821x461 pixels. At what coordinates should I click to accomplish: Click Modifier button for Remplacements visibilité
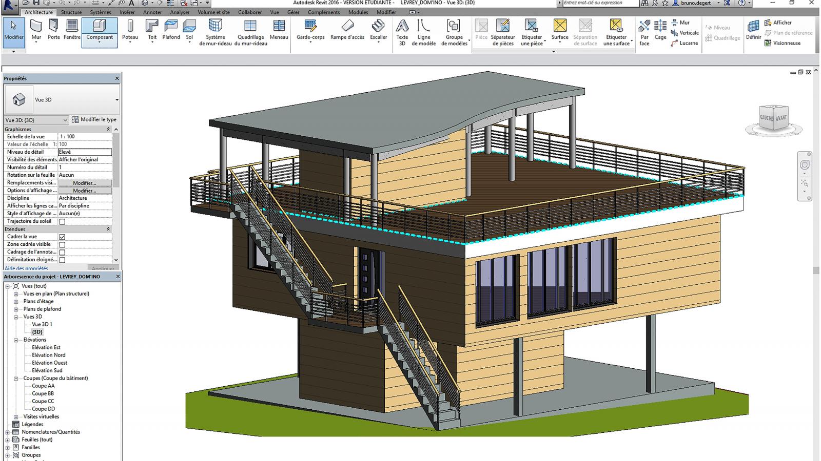(85, 183)
